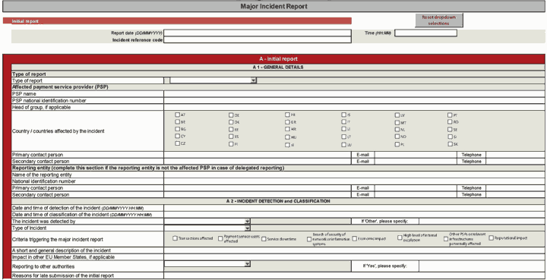Click 'If Yes, please specify' field
This screenshot has width=547, height=280.
point(482,266)
